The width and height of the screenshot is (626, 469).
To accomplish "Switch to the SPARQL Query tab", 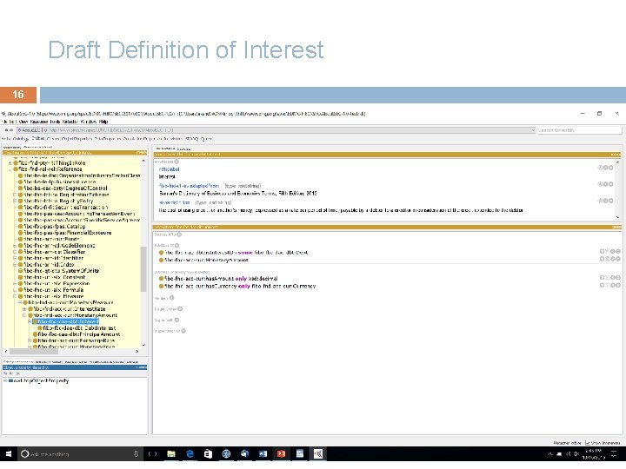I will tap(198, 139).
